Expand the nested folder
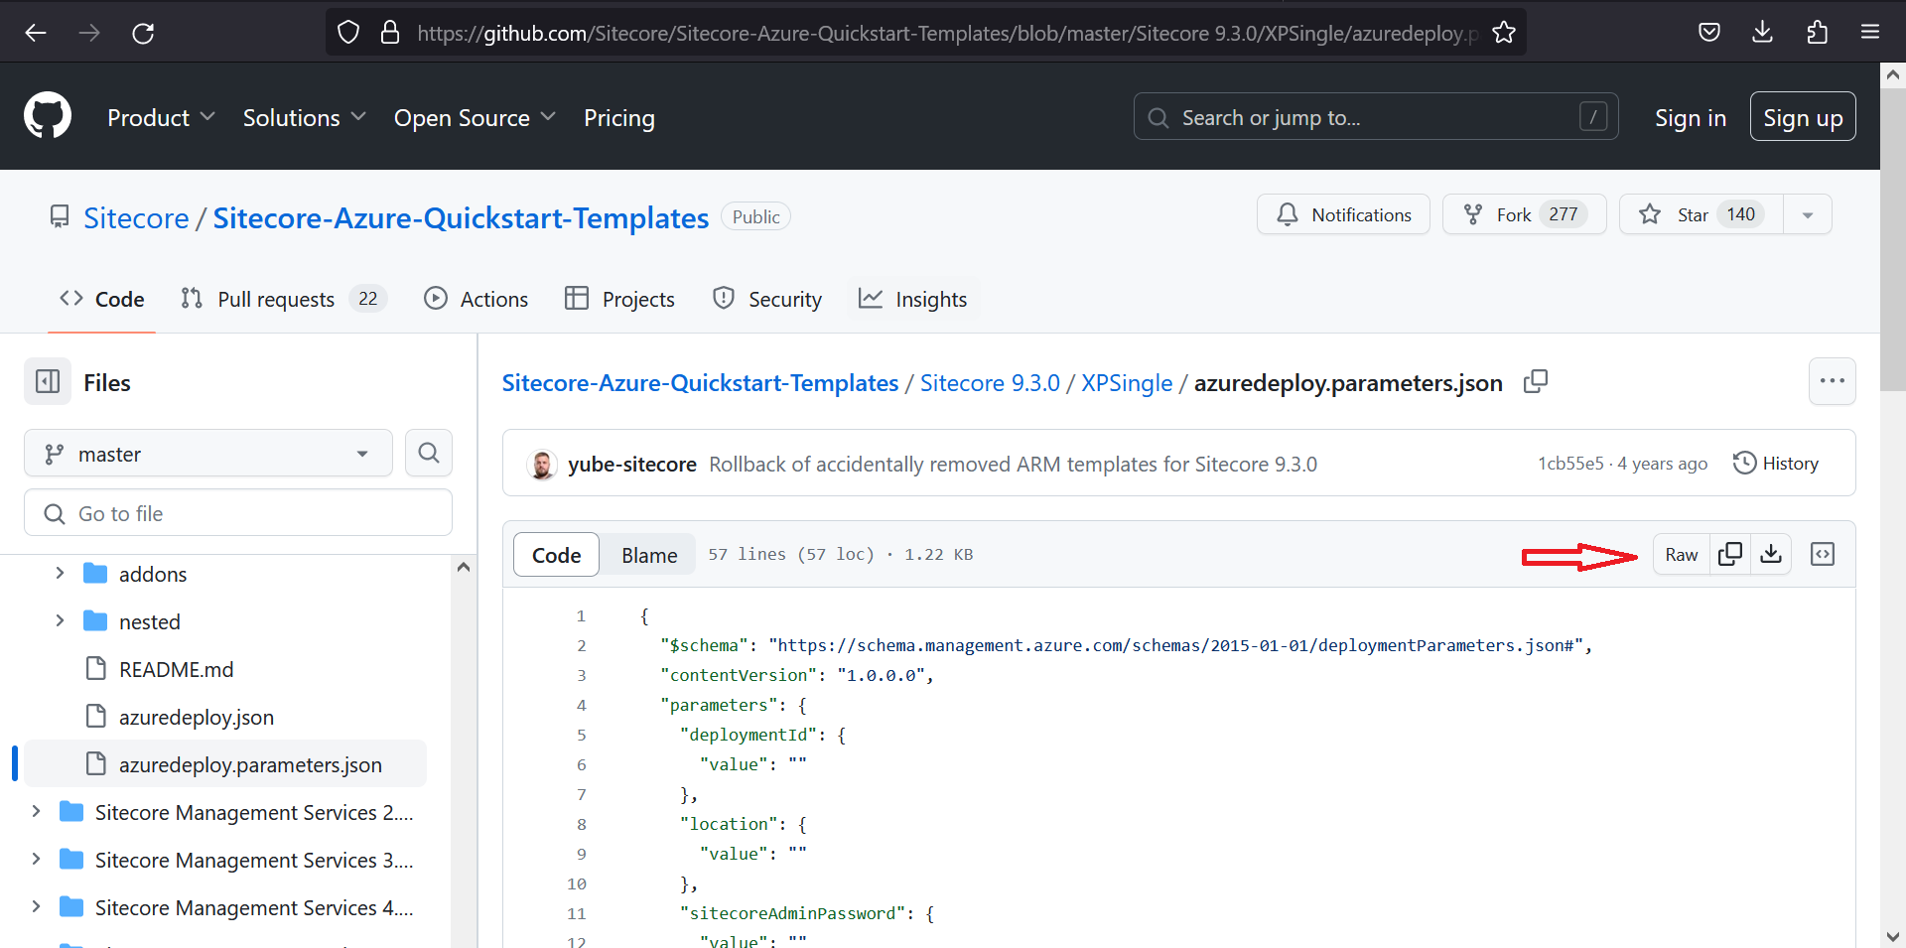 point(60,620)
